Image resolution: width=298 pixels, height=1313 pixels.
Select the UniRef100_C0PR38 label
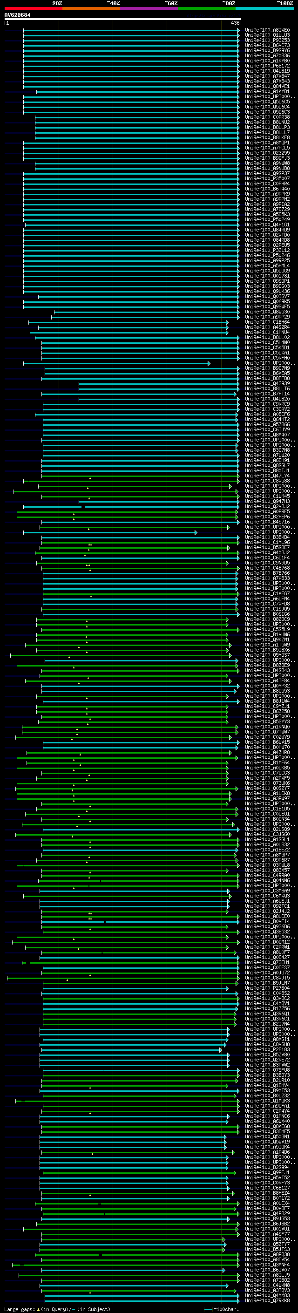267,117
